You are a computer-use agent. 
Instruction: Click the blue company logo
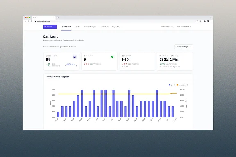(x=50, y=27)
